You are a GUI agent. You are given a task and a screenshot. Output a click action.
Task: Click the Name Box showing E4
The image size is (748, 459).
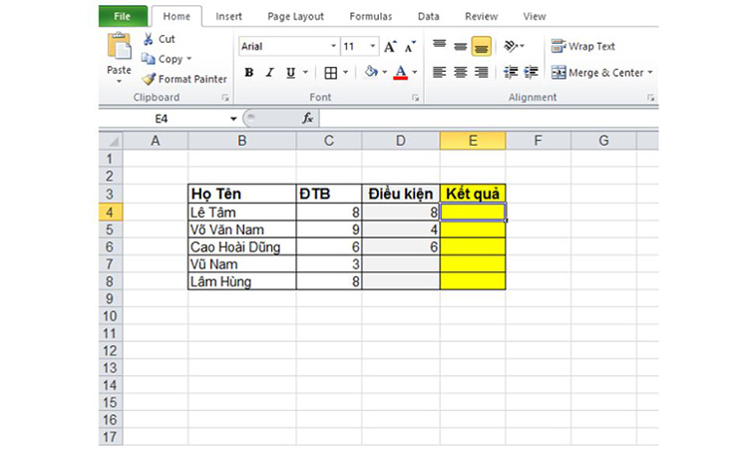(162, 119)
